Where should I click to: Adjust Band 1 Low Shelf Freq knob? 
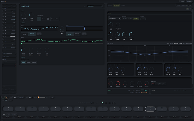(110, 69)
